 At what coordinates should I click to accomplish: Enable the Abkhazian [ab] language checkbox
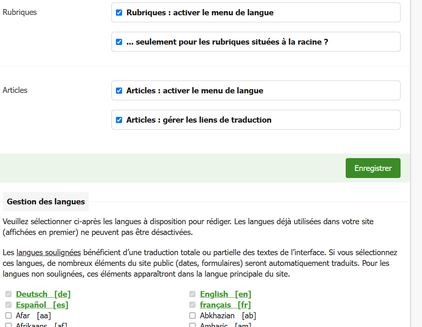pyautogui.click(x=192, y=316)
